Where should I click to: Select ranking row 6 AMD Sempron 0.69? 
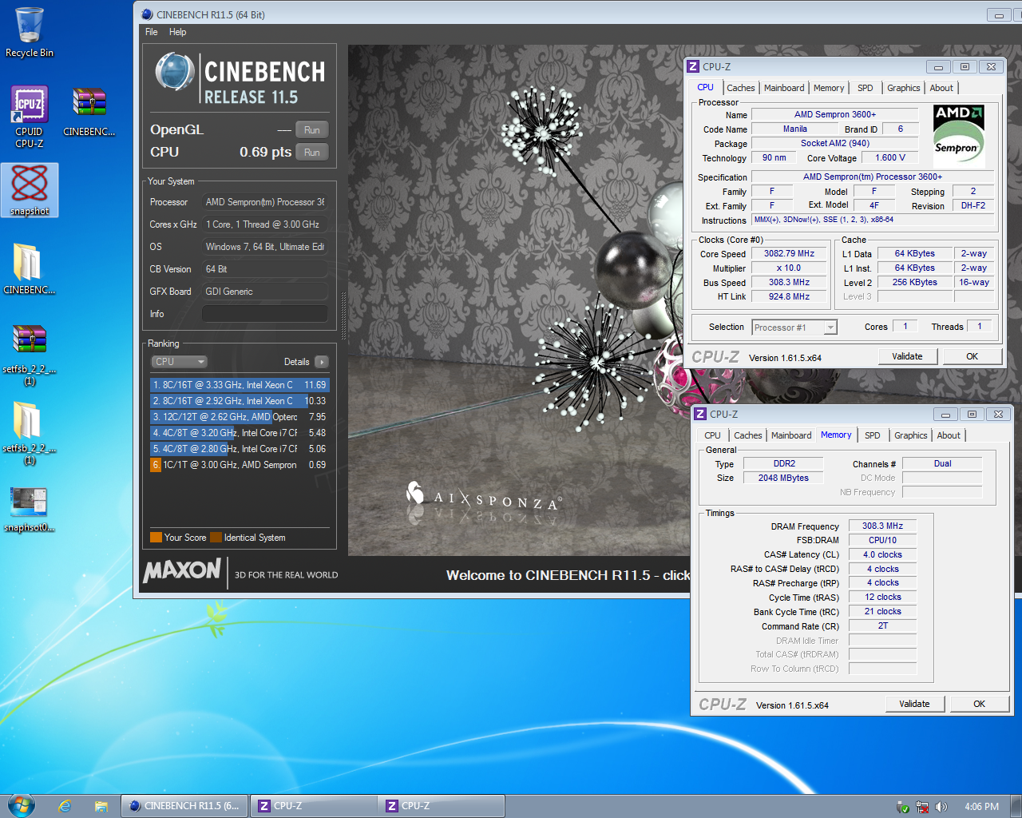click(x=240, y=465)
